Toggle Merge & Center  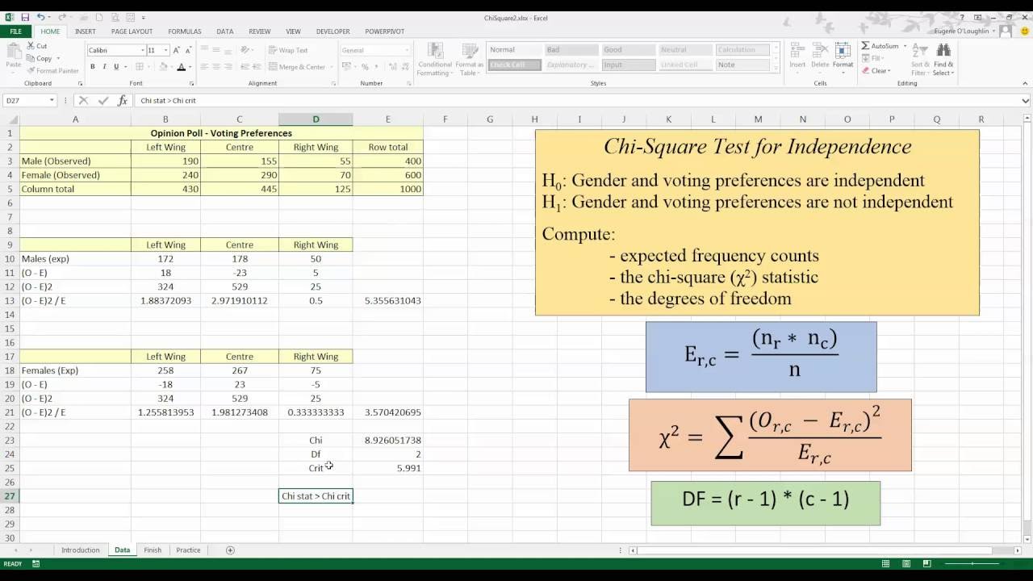pyautogui.click(x=297, y=67)
